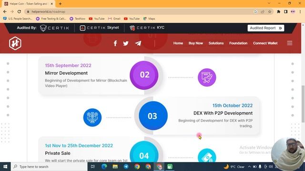Click Connect Wallet in navigation
Image resolution: width=305 pixels, height=171 pixels.
pos(265,43)
